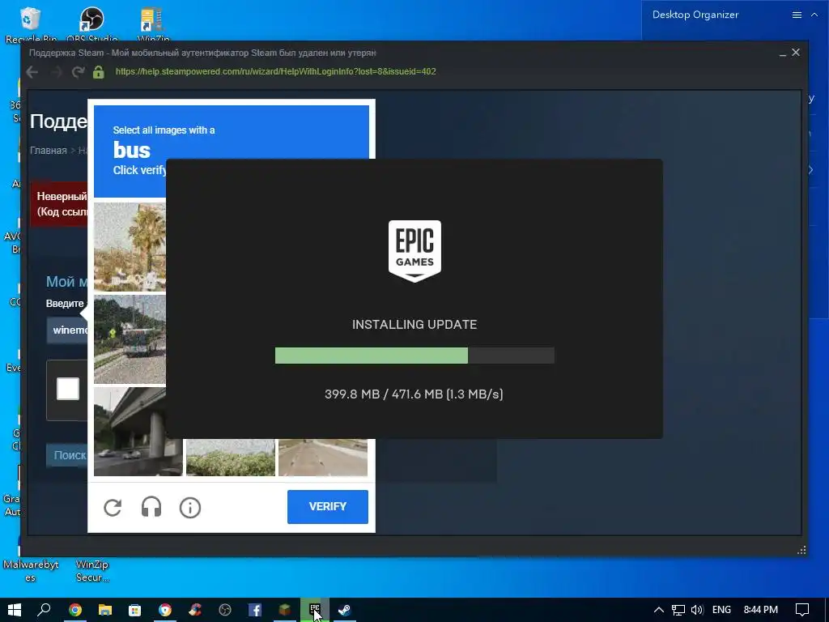This screenshot has height=622, width=829.
Task: Click the help.steampowered.com URL
Action: click(x=275, y=71)
